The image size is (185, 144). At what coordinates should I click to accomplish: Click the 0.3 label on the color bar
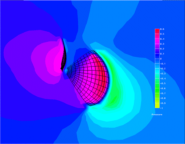point(162,44)
